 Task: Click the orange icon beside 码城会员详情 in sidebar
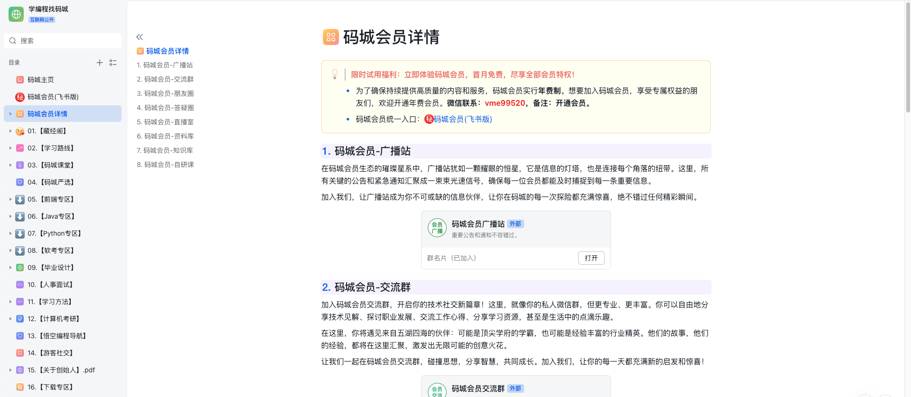(20, 114)
